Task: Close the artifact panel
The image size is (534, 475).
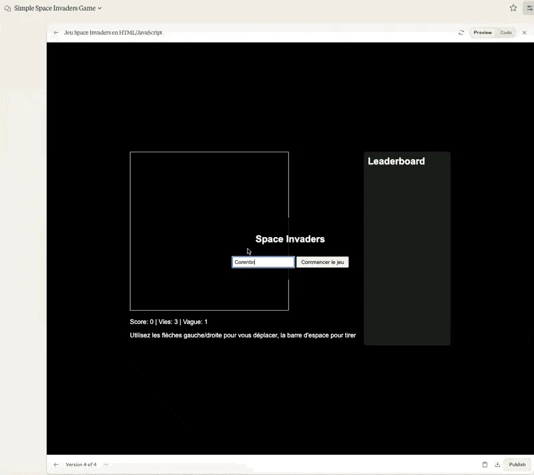Action: (525, 33)
